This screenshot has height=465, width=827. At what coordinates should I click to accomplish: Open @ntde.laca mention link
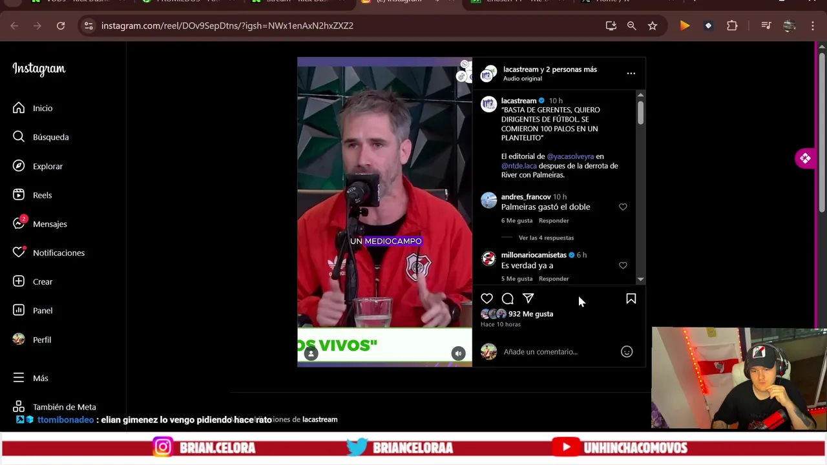click(519, 166)
